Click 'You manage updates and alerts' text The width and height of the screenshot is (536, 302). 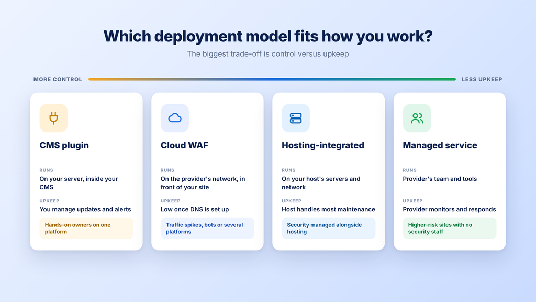tap(85, 209)
